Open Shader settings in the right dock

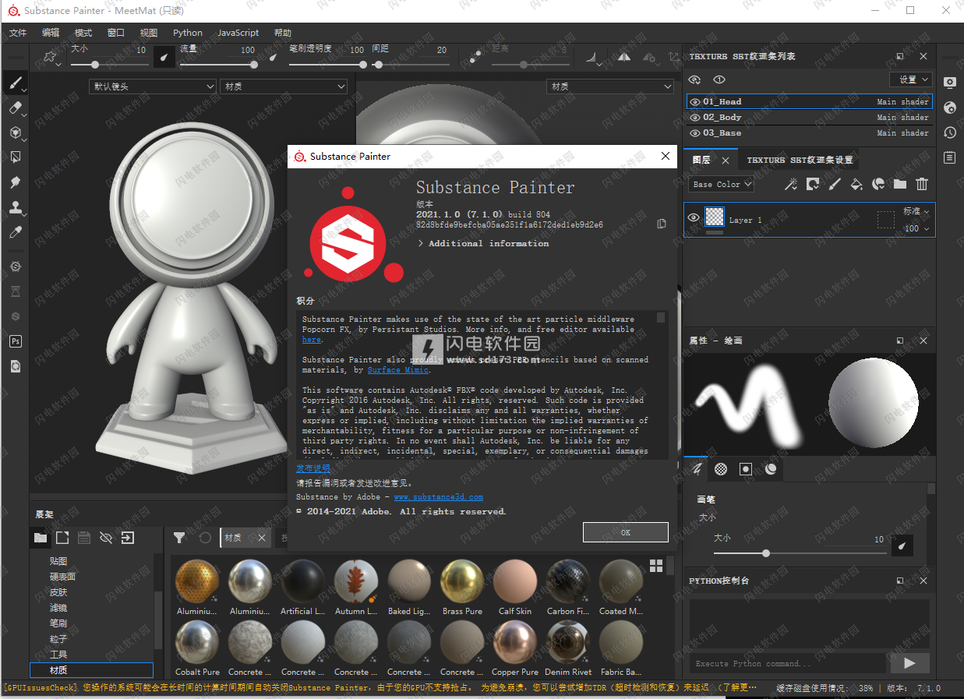tap(949, 108)
